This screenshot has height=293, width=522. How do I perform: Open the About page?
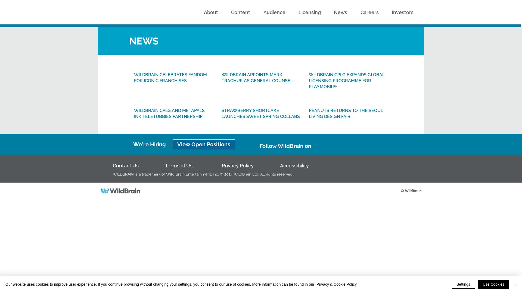click(x=211, y=12)
